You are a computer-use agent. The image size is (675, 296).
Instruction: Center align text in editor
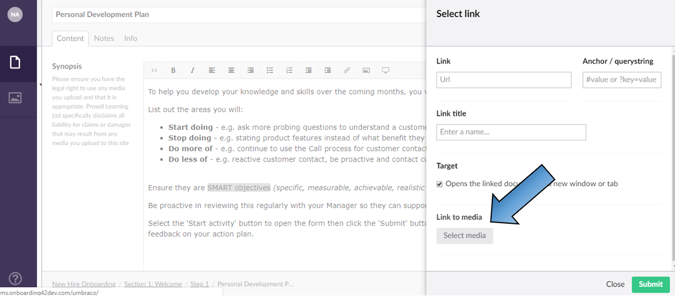(231, 70)
